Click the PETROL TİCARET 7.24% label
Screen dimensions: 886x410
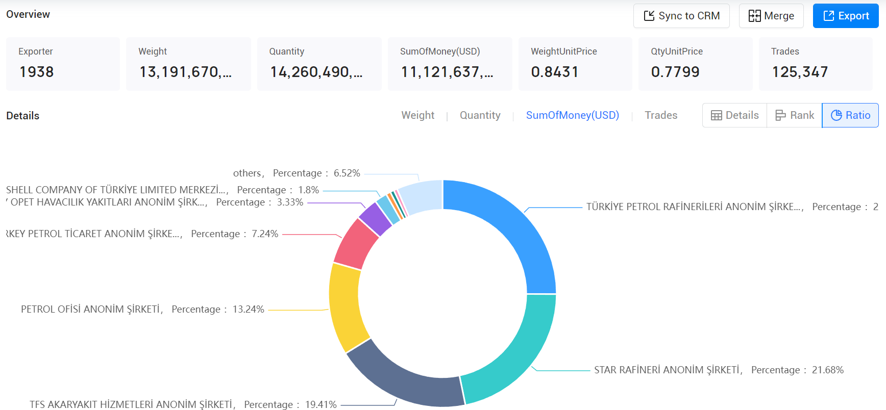[x=142, y=234]
